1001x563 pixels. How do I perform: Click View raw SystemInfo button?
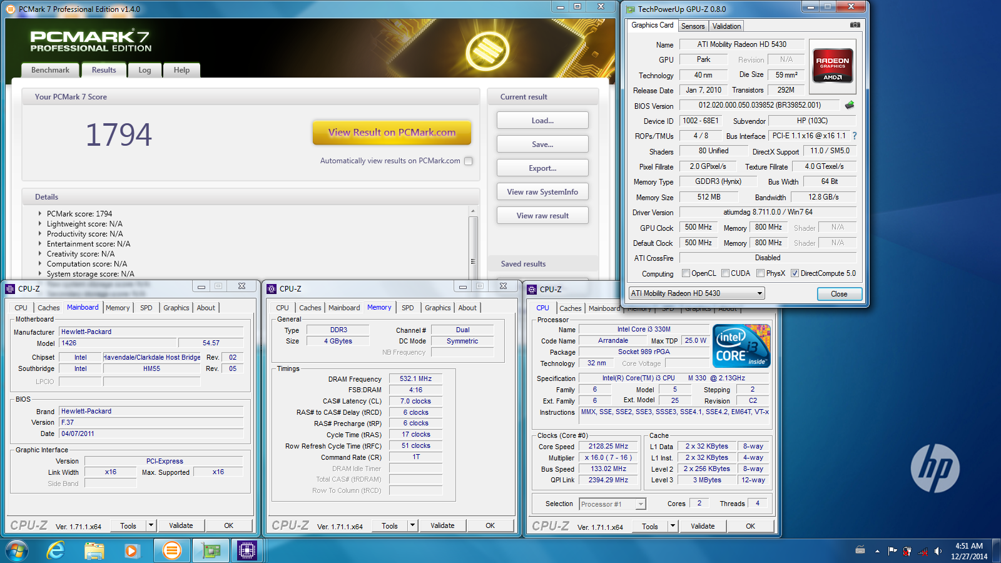click(542, 192)
